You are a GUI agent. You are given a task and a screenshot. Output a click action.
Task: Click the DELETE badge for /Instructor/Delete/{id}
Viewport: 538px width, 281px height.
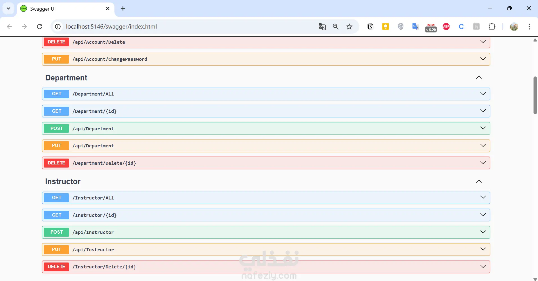(x=56, y=267)
